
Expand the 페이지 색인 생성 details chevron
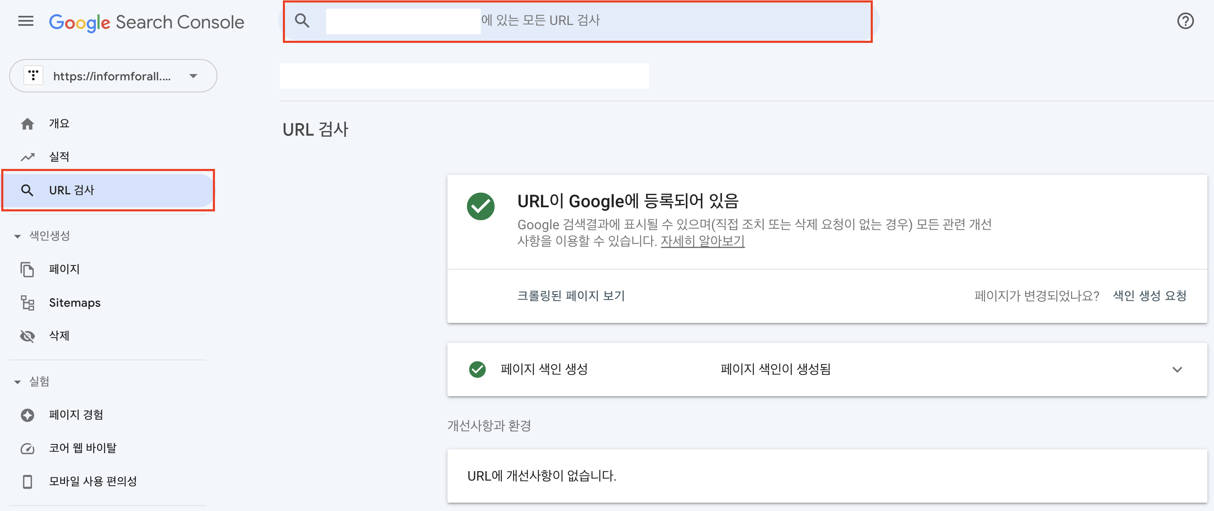1177,370
